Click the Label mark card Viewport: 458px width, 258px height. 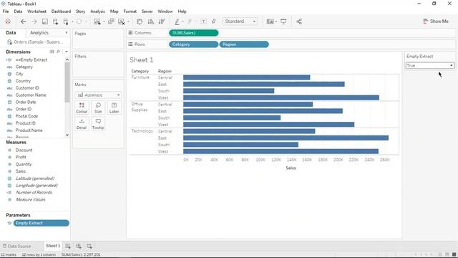(114, 107)
